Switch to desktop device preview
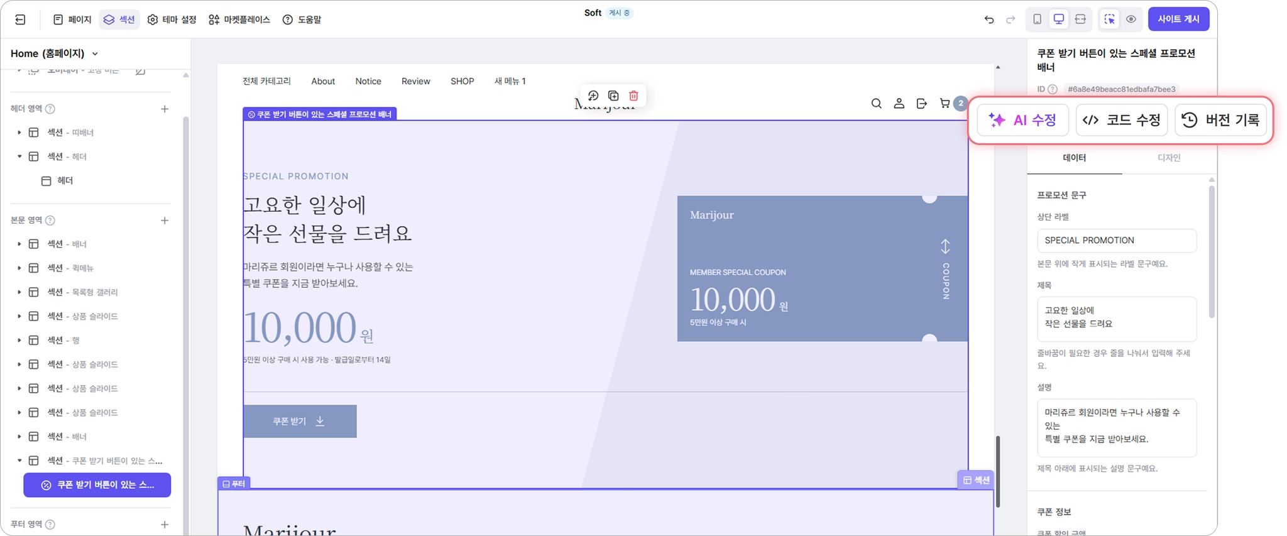 coord(1059,19)
